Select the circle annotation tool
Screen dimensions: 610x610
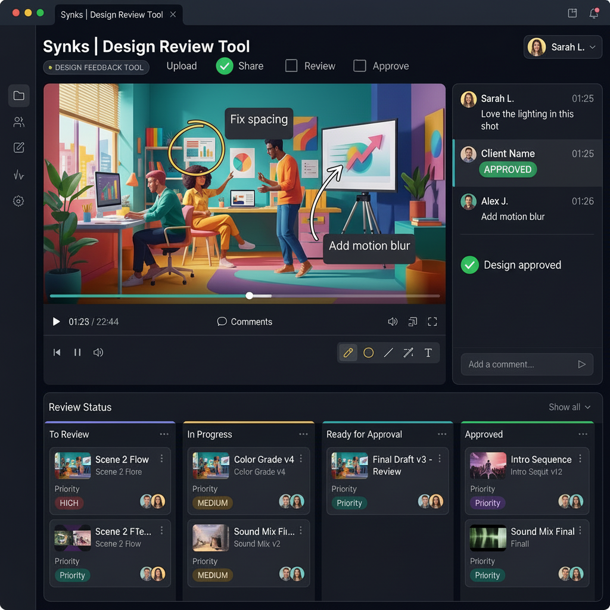point(368,353)
